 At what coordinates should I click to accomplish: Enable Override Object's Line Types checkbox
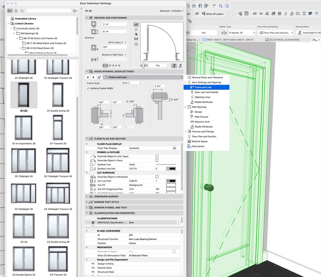point(157,156)
